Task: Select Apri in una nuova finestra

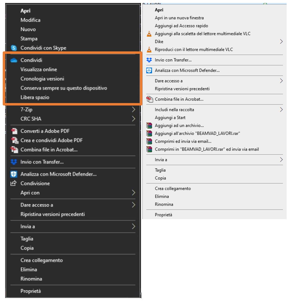Action: pyautogui.click(x=179, y=18)
